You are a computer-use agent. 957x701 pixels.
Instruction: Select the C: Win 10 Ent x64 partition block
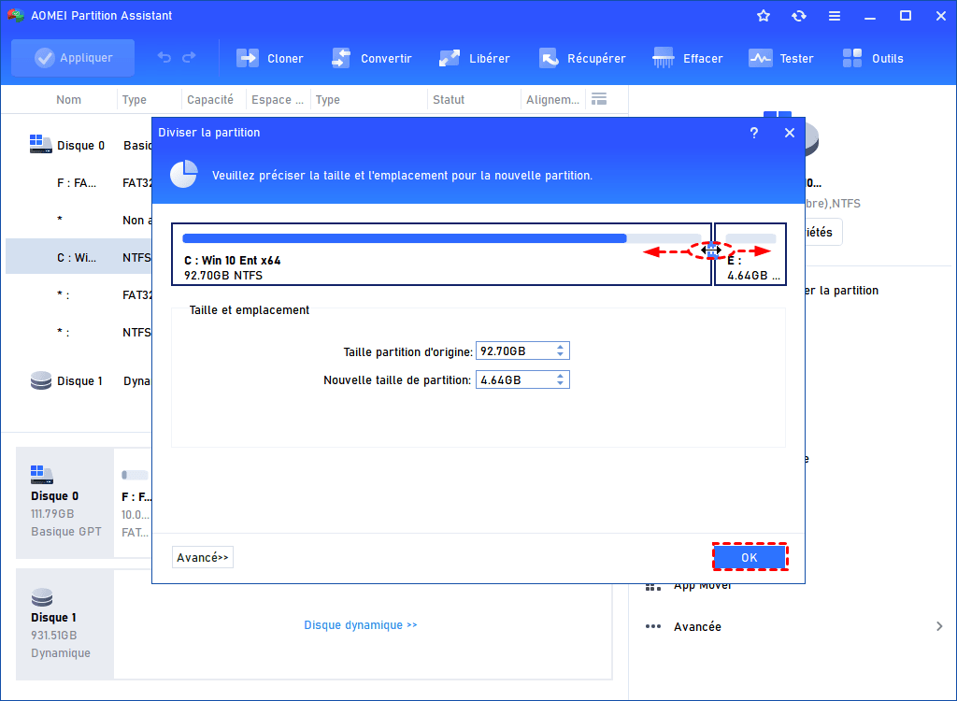(x=442, y=254)
